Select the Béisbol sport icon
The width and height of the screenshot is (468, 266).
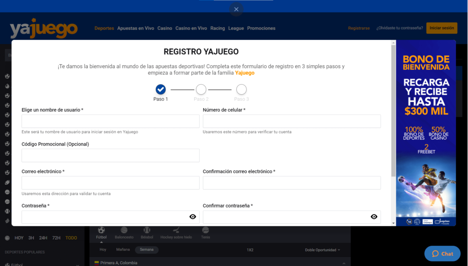click(x=147, y=230)
